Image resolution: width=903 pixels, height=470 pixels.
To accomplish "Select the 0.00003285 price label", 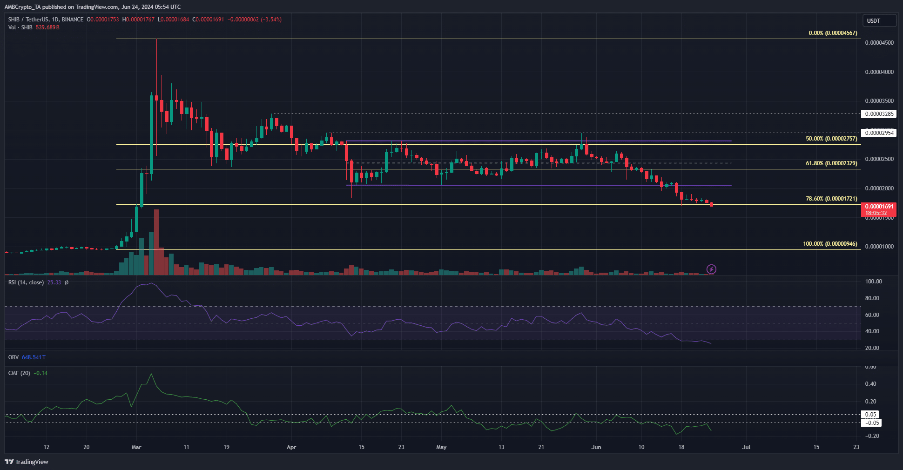I will click(x=879, y=114).
